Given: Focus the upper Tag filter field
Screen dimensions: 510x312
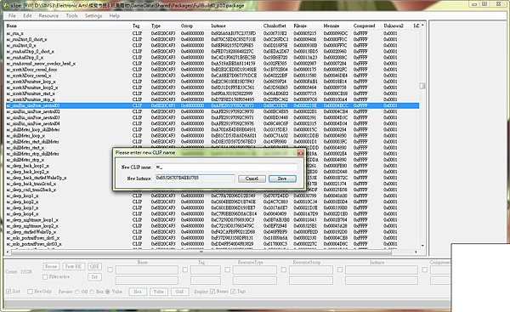Looking at the screenshot, I should pos(206,269).
